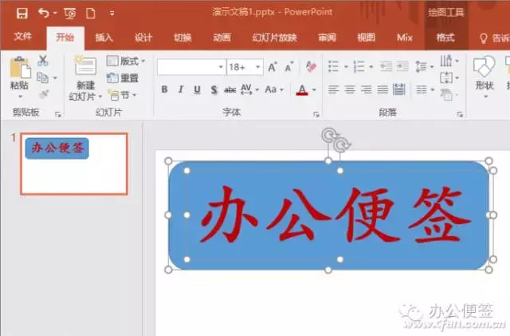Create a new slide with 新建幻灯片
Viewport: 510px width, 336px height.
(x=85, y=78)
